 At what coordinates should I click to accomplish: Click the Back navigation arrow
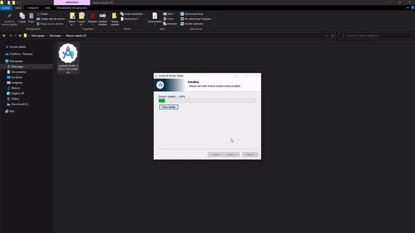4,36
